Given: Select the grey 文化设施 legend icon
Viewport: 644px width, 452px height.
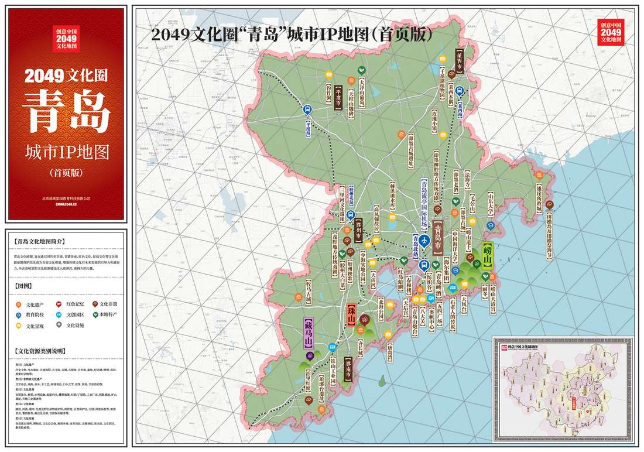Looking at the screenshot, I should pos(59,325).
